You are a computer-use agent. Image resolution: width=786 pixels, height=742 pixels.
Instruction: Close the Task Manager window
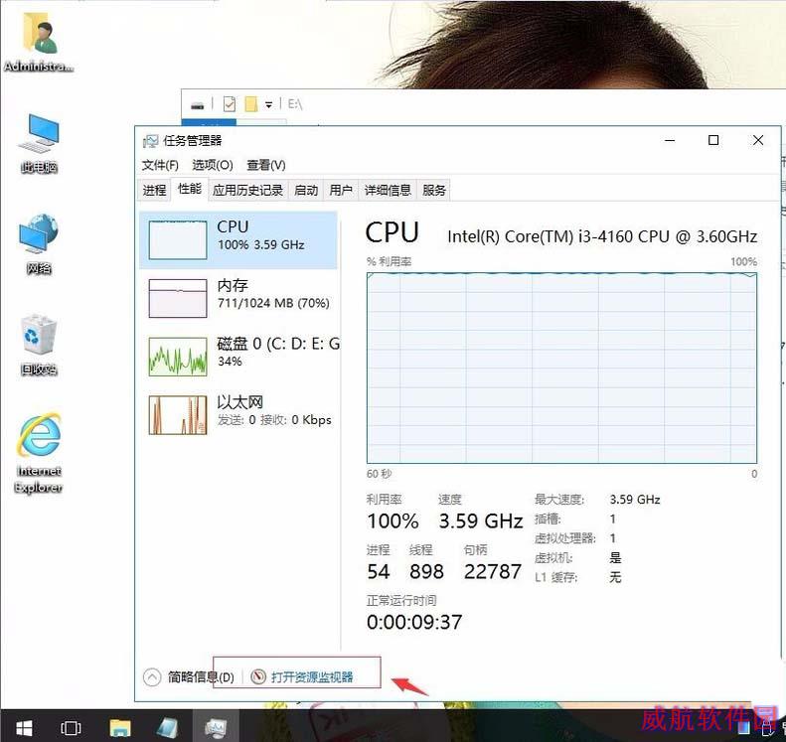(x=758, y=140)
